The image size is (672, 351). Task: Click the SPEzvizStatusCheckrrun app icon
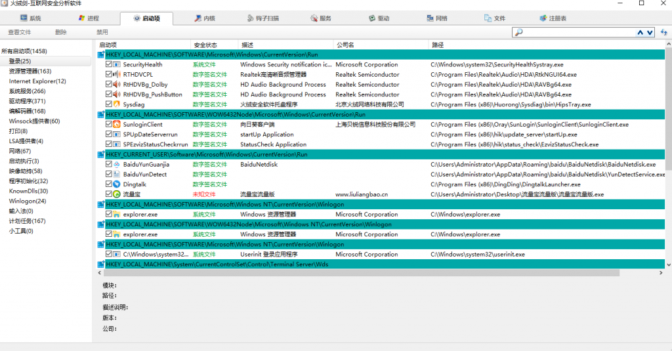pos(117,144)
